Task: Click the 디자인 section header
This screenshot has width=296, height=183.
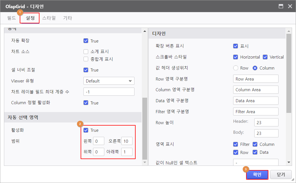Action: coord(217,34)
